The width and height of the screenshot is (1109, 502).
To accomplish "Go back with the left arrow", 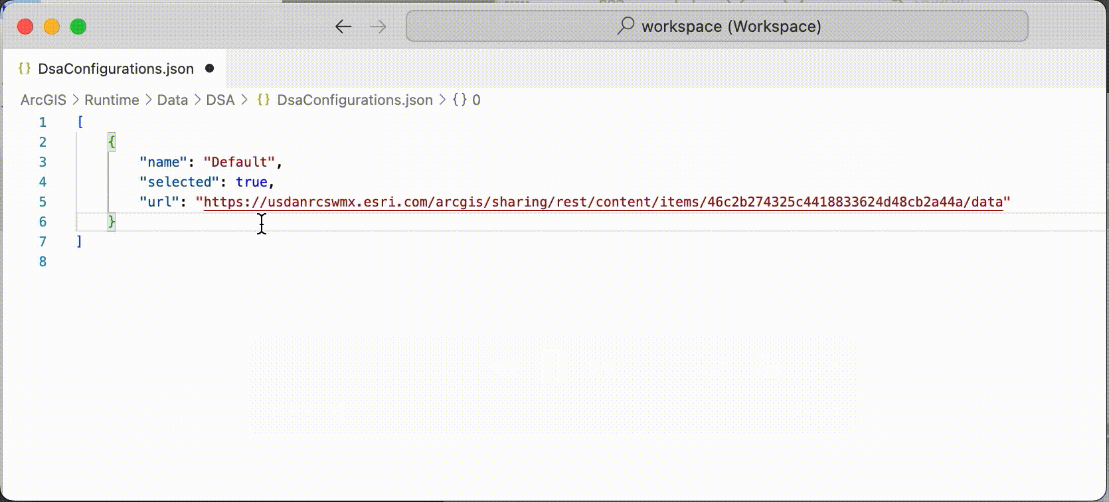I will coord(343,27).
